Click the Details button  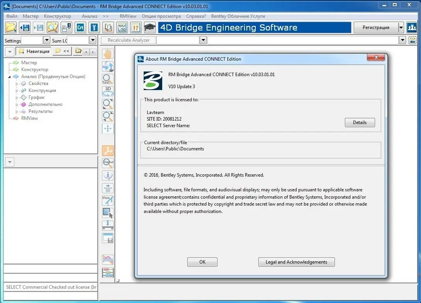coord(360,123)
